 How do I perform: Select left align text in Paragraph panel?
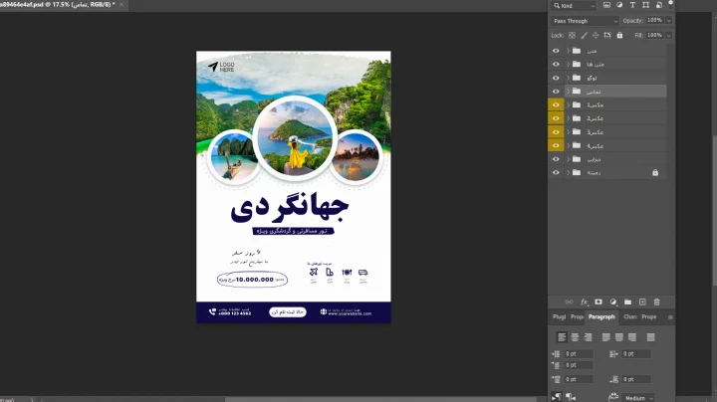click(x=562, y=337)
